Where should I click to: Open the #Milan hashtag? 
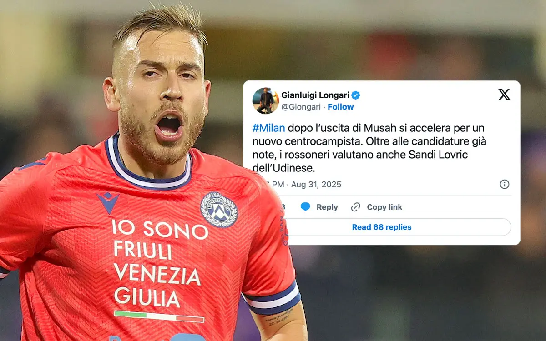point(268,128)
